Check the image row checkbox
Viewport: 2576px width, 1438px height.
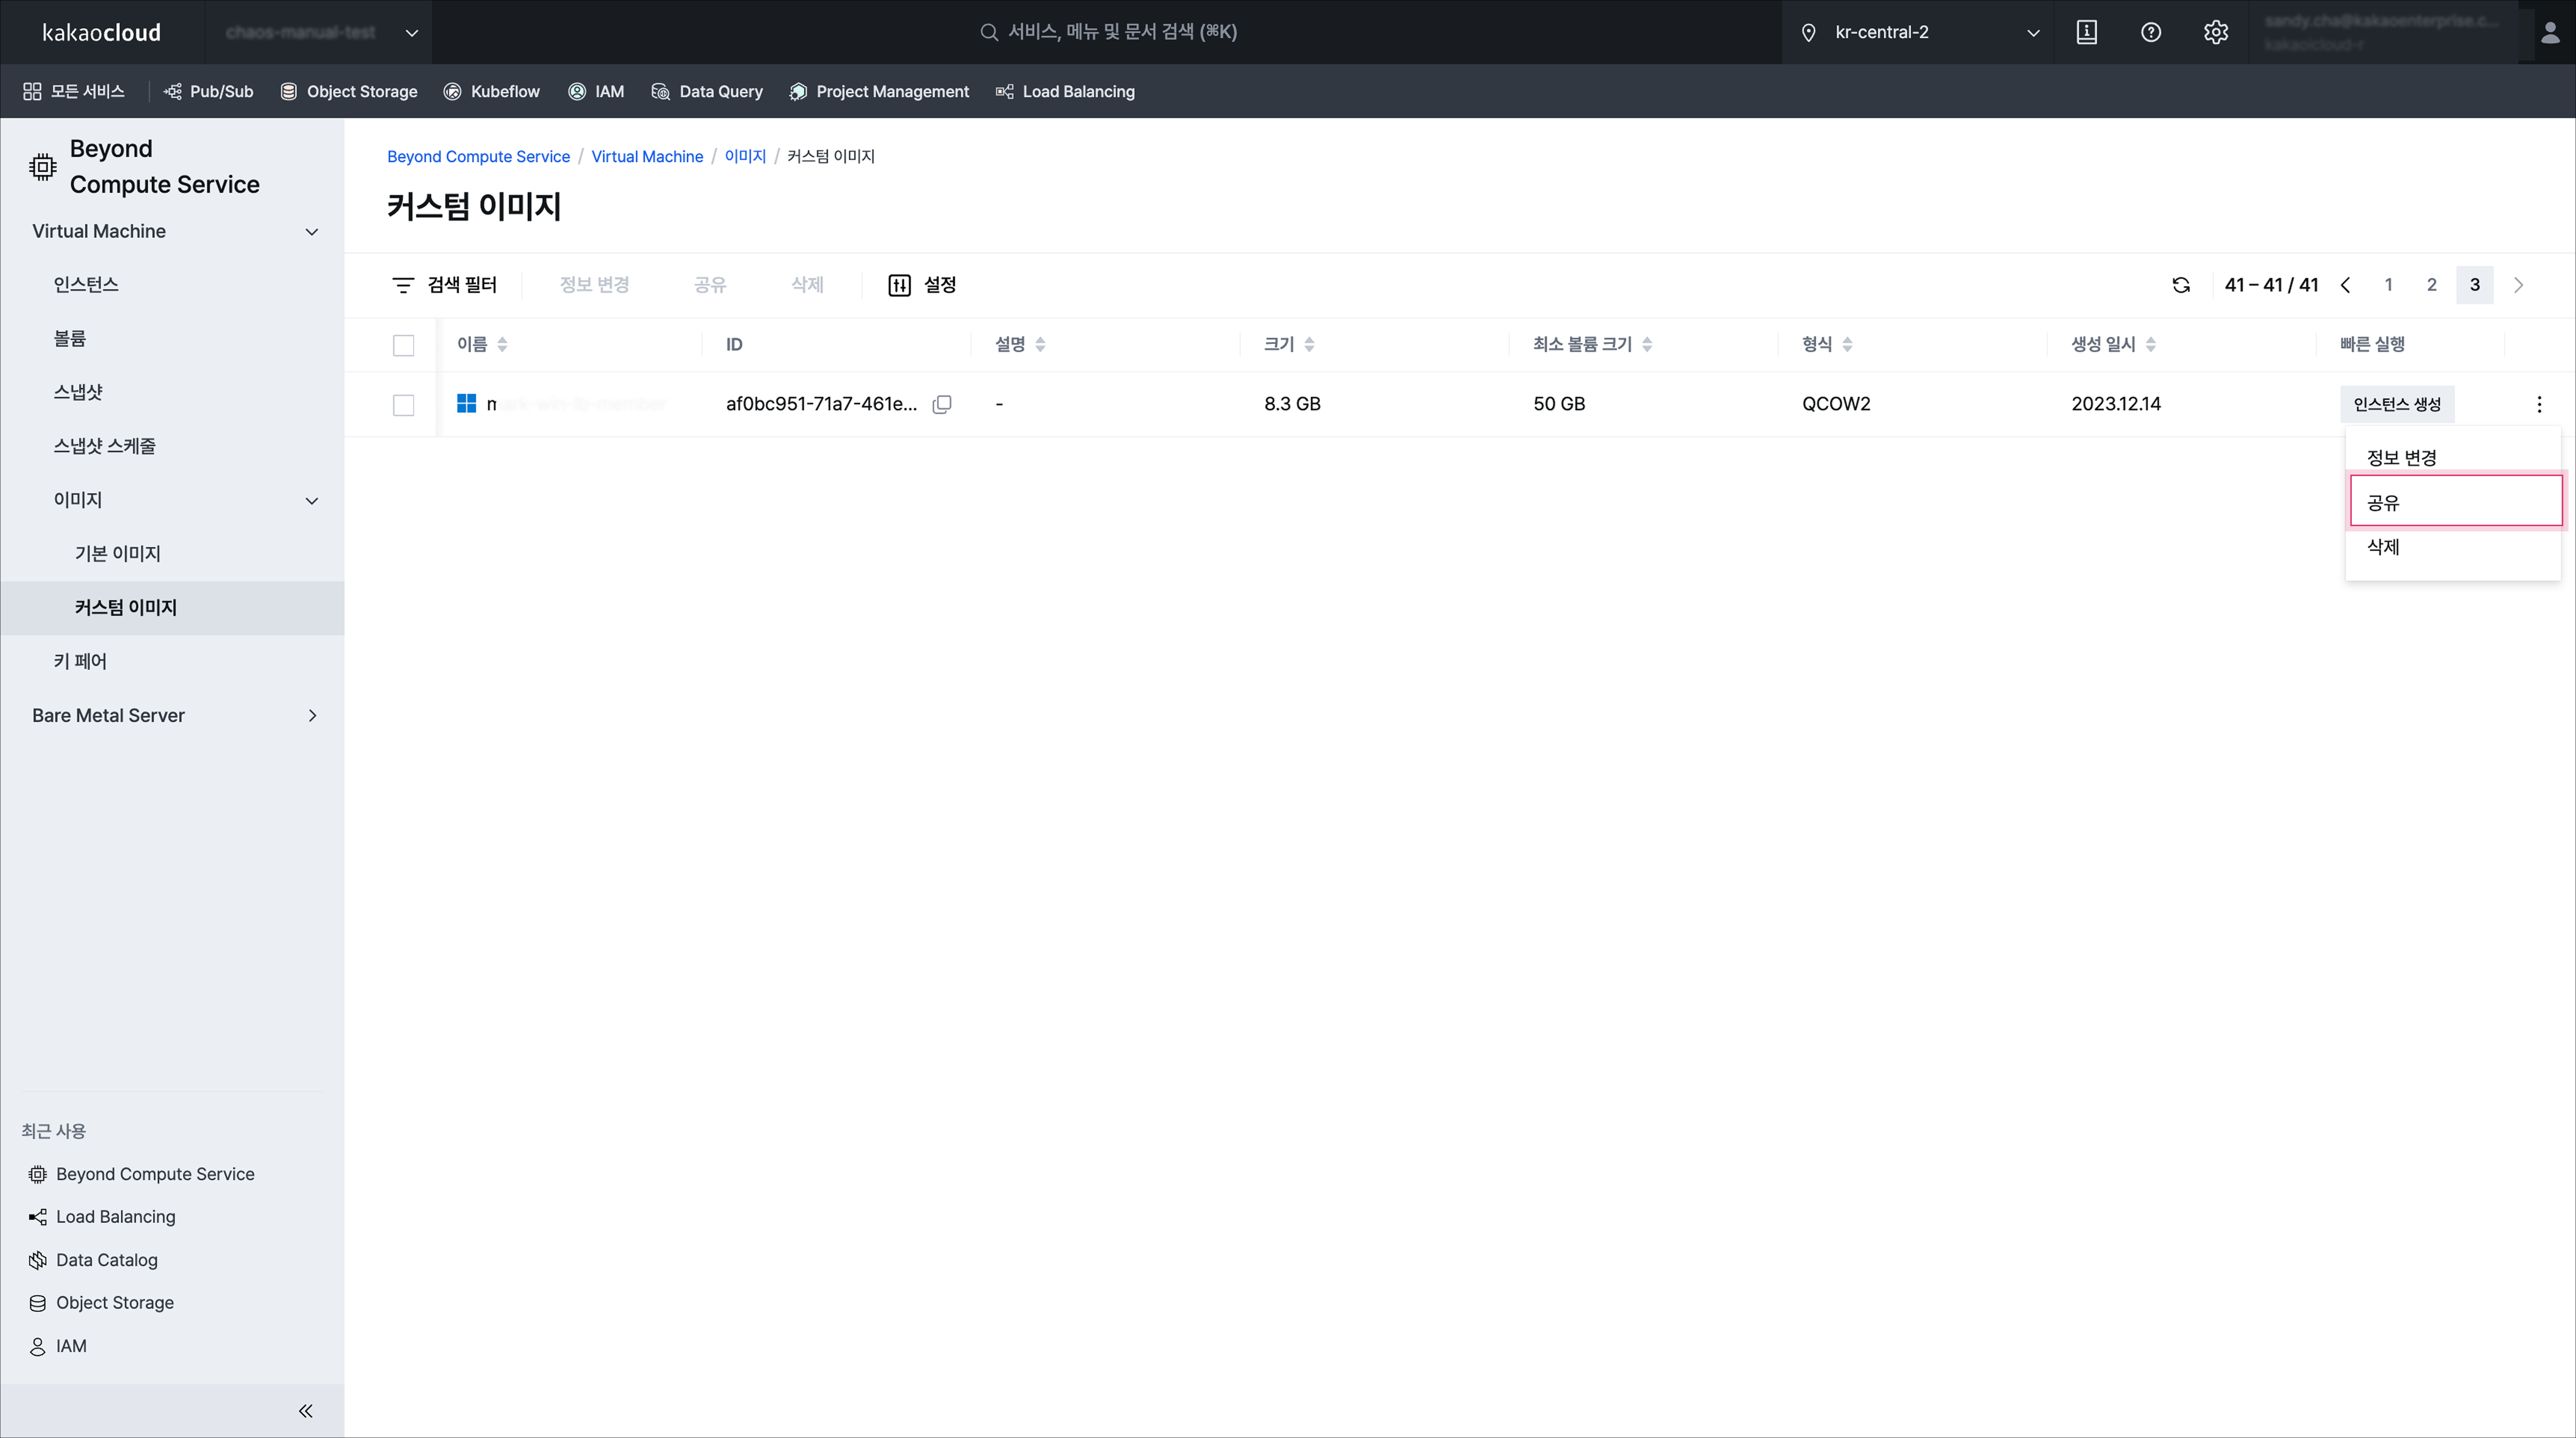click(x=403, y=405)
